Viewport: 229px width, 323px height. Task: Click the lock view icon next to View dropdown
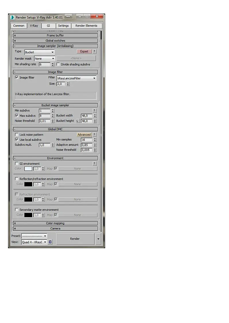(50, 242)
